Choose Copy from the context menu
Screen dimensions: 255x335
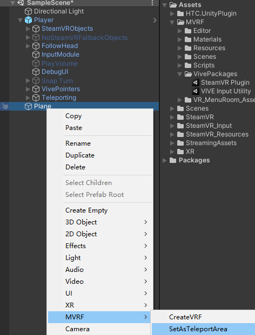(x=73, y=116)
